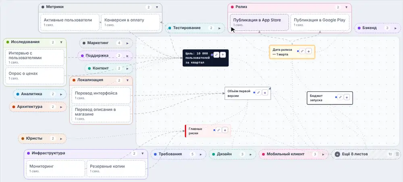The width and height of the screenshot is (403, 182).
Task: Edit "Главные риски" note with the pencil icon
Action: pyautogui.click(x=218, y=130)
